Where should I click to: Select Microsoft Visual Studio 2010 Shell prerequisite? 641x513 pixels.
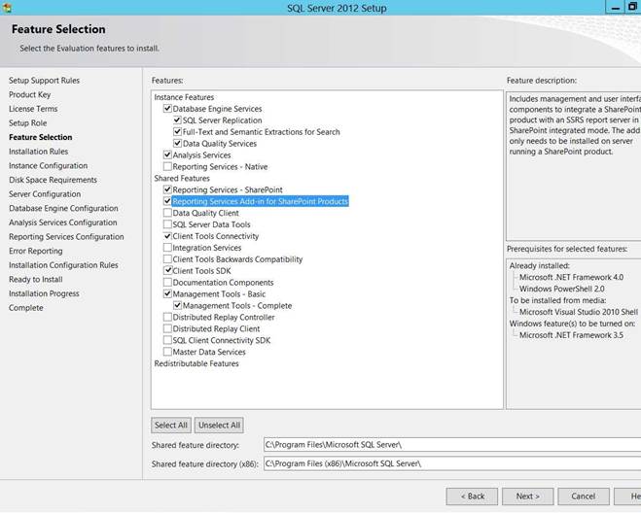[579, 312]
